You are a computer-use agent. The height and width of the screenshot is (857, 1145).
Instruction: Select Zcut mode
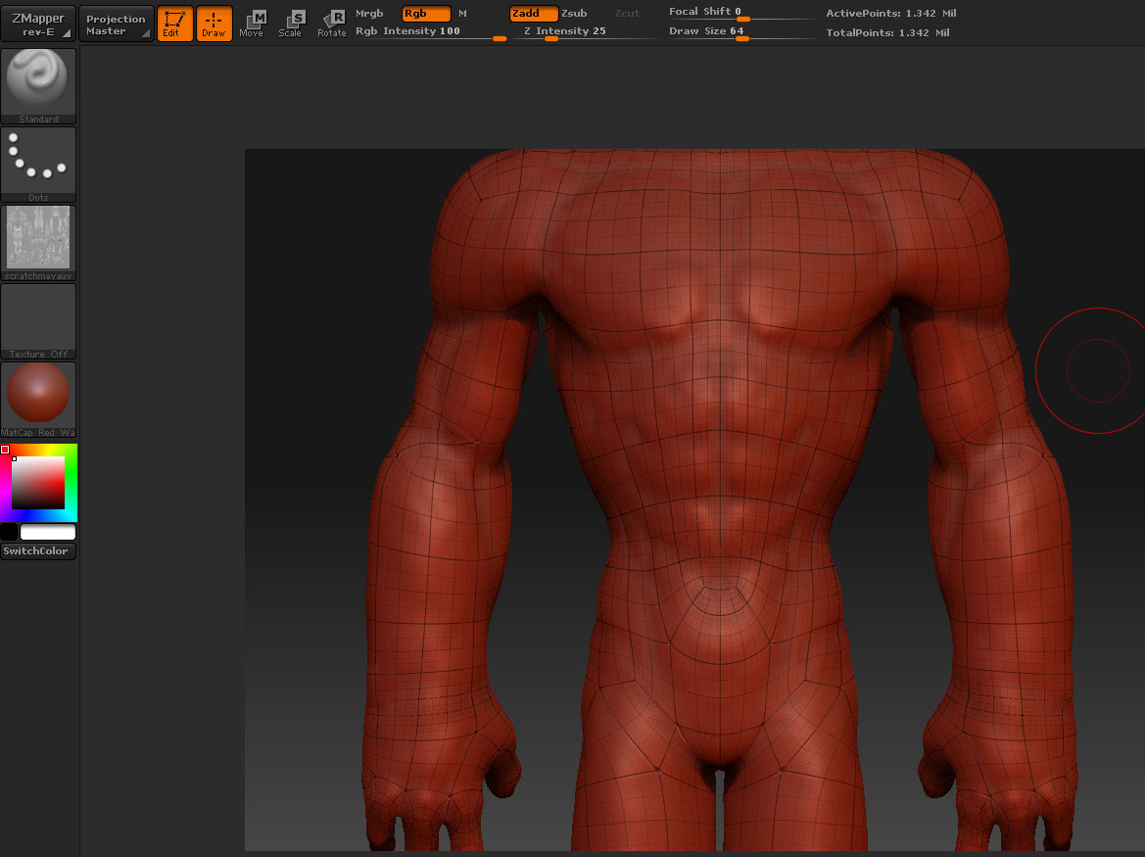pos(627,13)
